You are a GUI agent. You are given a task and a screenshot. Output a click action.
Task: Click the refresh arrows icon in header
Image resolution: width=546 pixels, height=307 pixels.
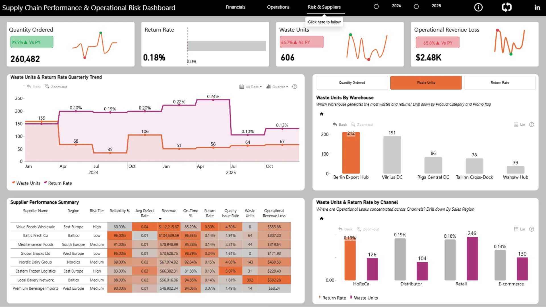(506, 7)
